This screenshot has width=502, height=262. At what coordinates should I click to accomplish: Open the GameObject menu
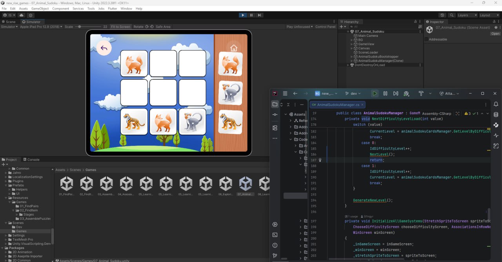coord(40,9)
